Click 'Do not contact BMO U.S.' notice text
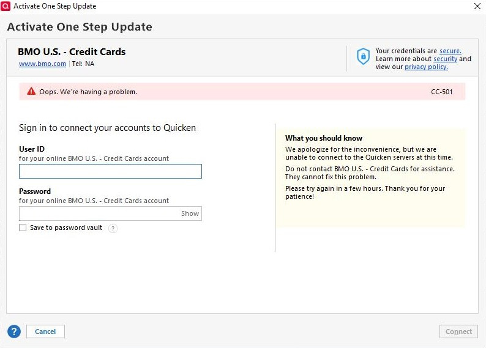Viewport: 486px width, 348px height. tap(370, 172)
